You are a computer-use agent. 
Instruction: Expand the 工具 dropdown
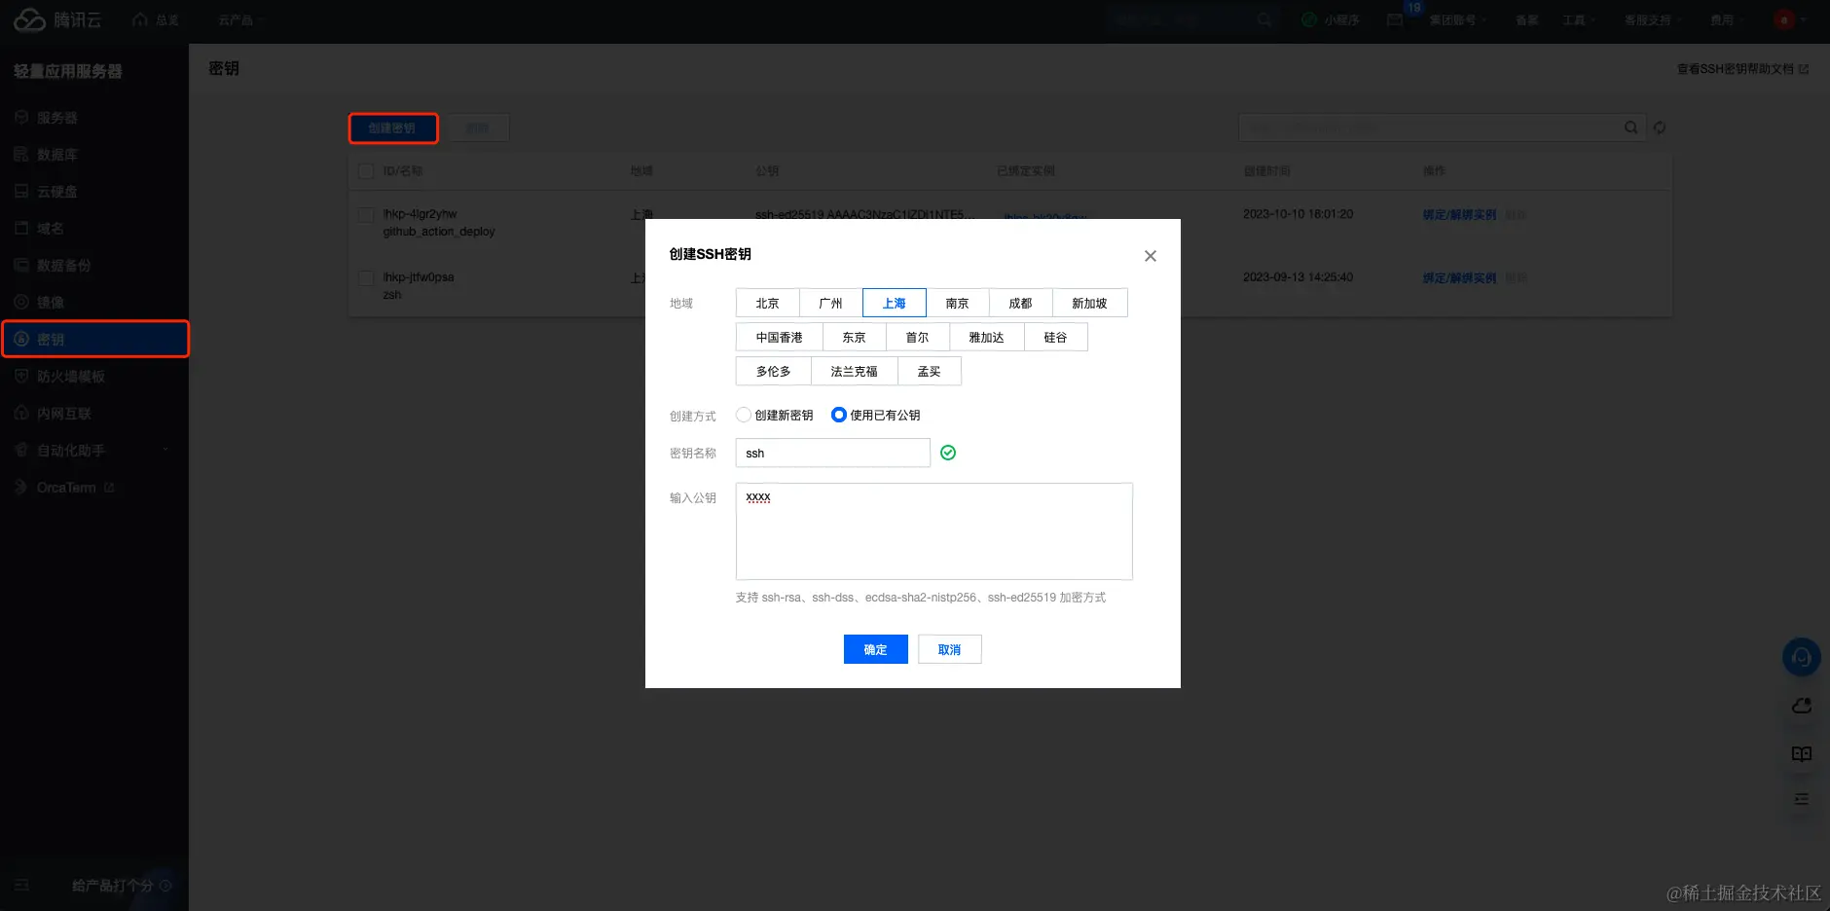click(1579, 19)
